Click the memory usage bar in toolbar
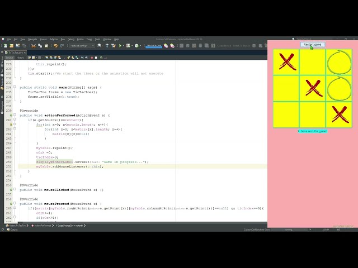 (x=154, y=46)
